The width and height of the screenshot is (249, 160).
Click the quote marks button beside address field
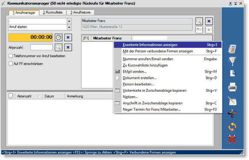pos(199,29)
